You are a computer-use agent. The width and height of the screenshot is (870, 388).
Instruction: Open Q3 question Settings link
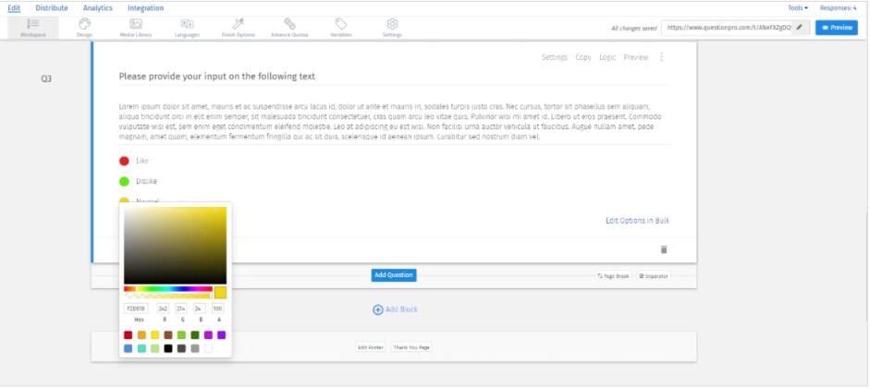[x=555, y=57]
